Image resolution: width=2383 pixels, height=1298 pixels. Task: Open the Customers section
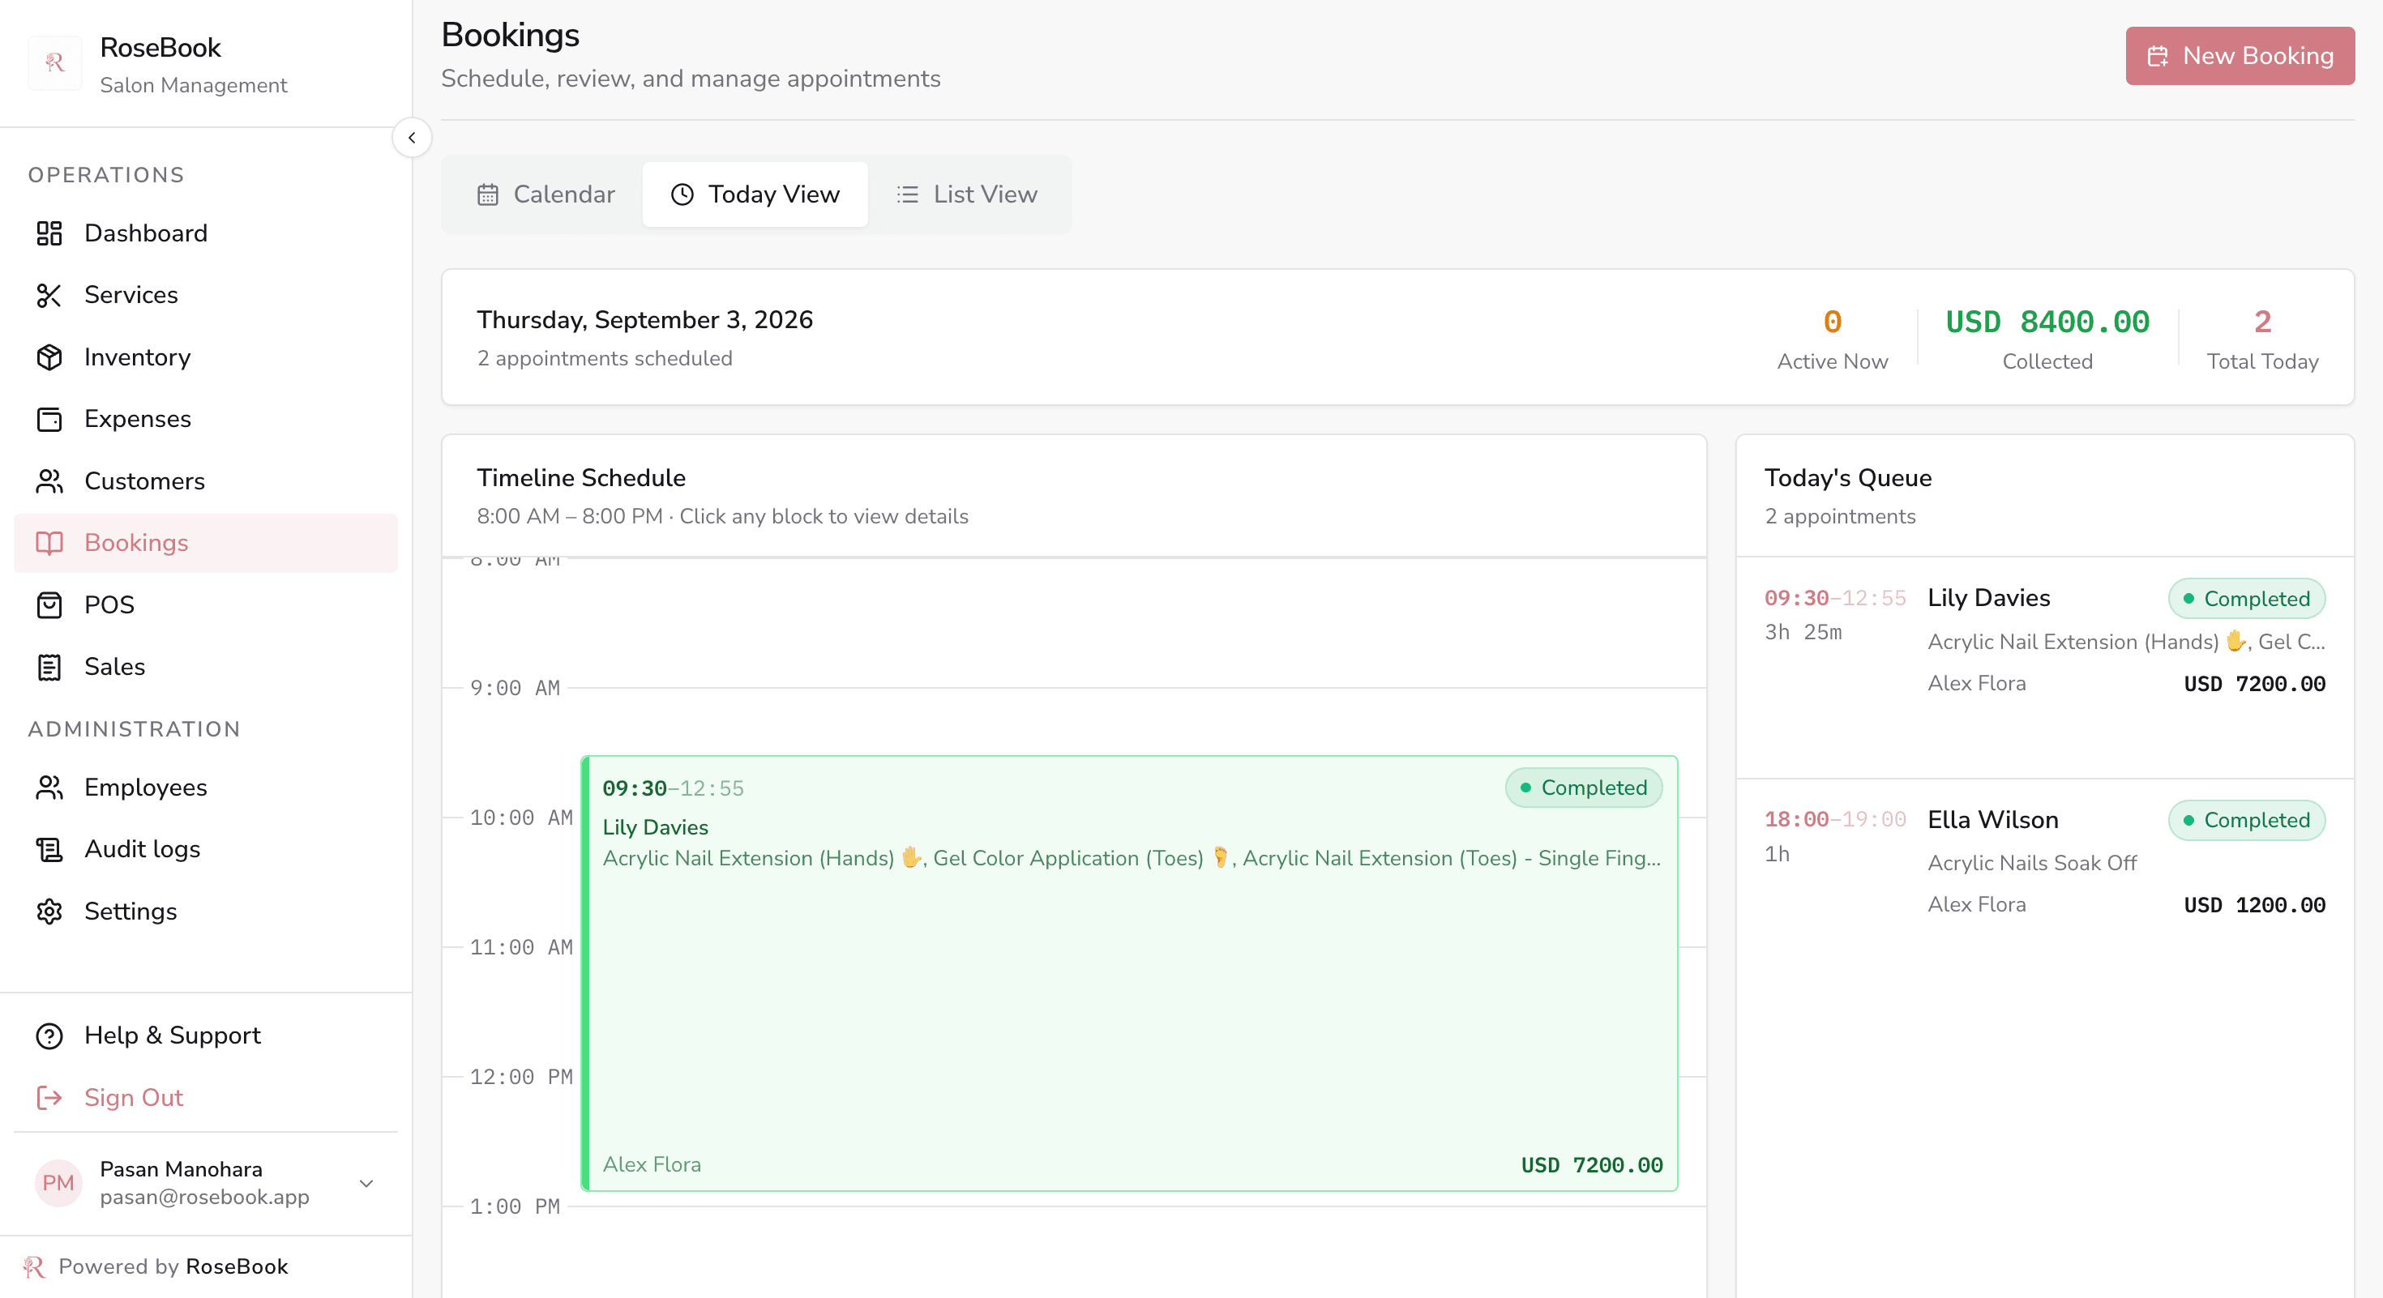(x=205, y=480)
